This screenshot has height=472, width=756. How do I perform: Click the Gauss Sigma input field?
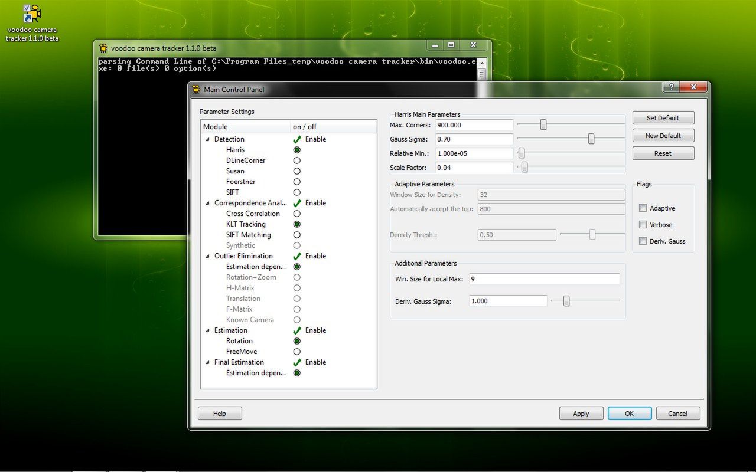coord(474,139)
